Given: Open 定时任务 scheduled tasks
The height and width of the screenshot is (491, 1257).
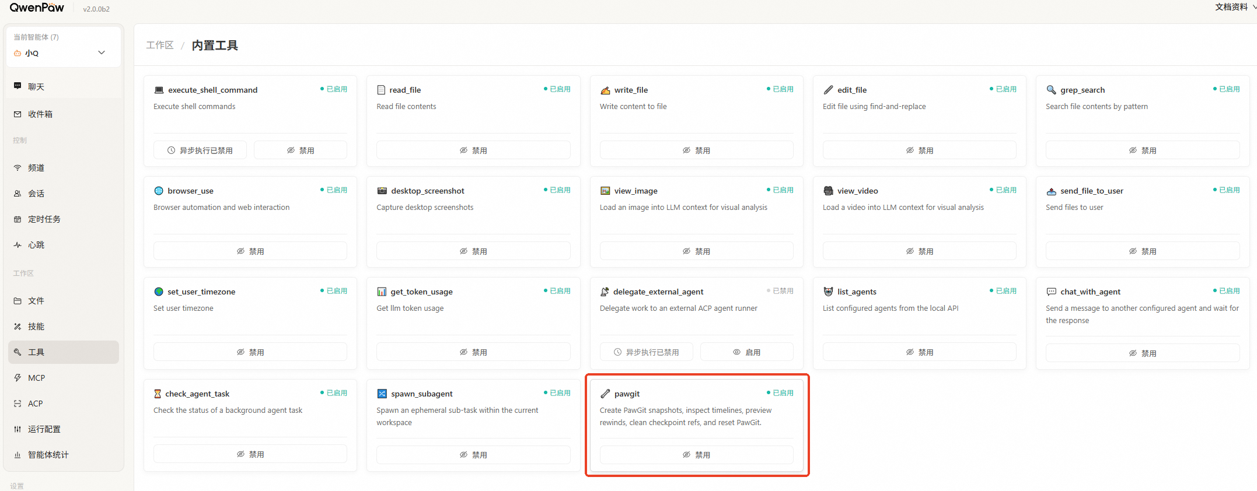Looking at the screenshot, I should (x=64, y=219).
